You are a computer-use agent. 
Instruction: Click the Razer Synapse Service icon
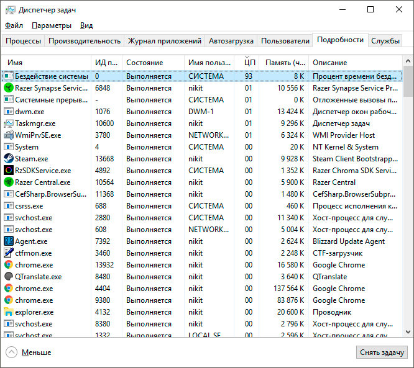tap(9, 88)
